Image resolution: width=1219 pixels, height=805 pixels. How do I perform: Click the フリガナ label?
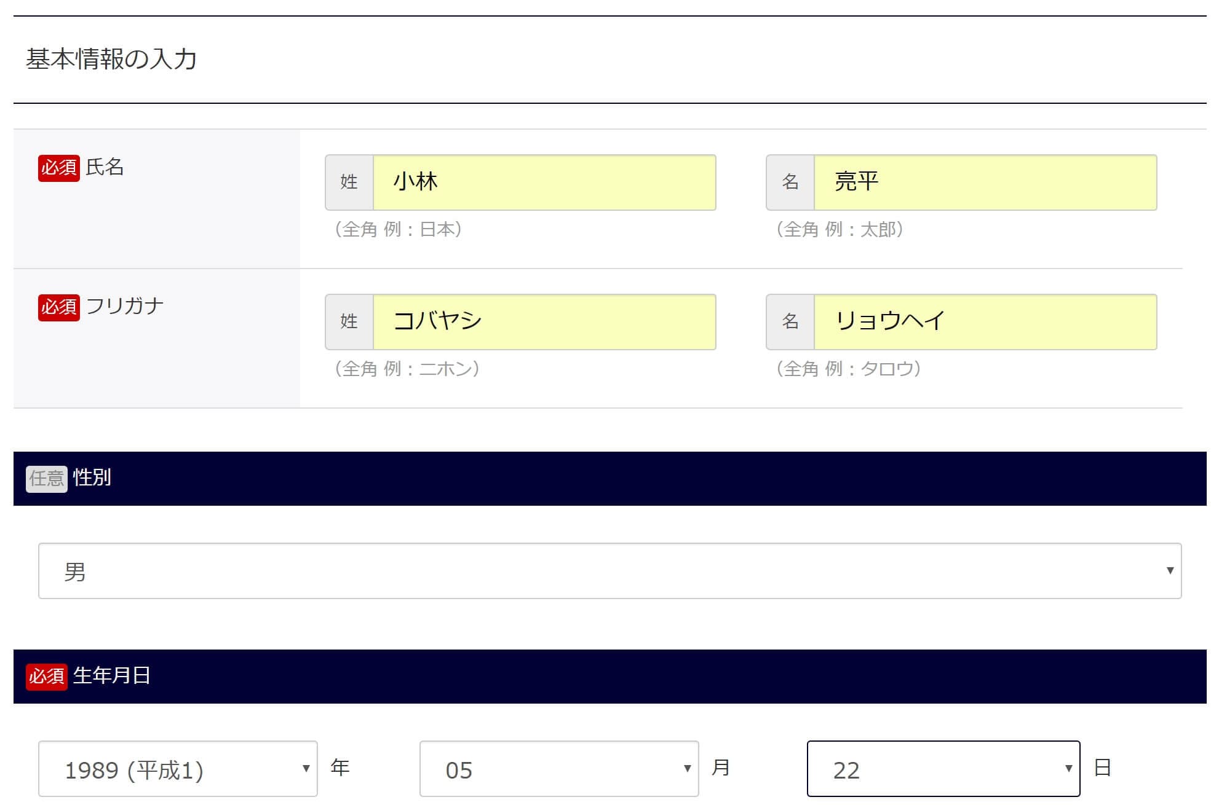125,307
